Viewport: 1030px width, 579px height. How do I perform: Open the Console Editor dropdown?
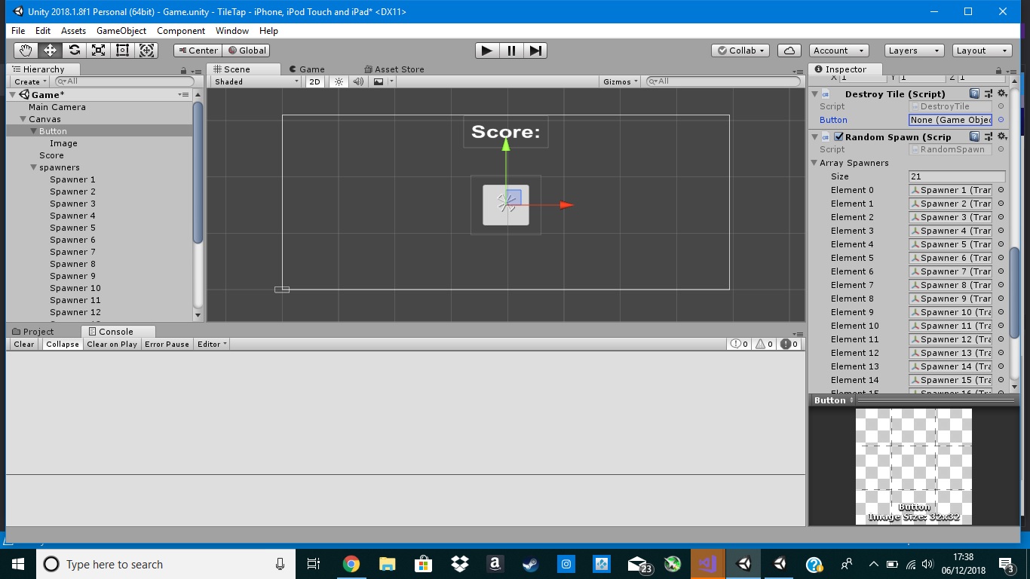(212, 344)
